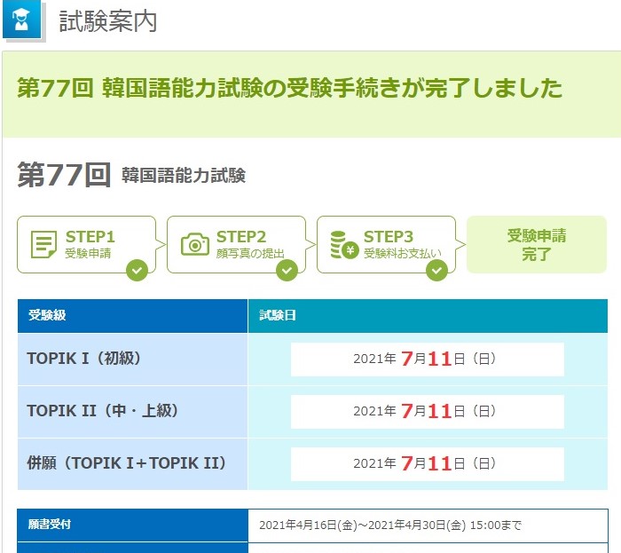Screen dimensions: 621x553
Task: Click the STEP2 camera icon
Action: 195,244
